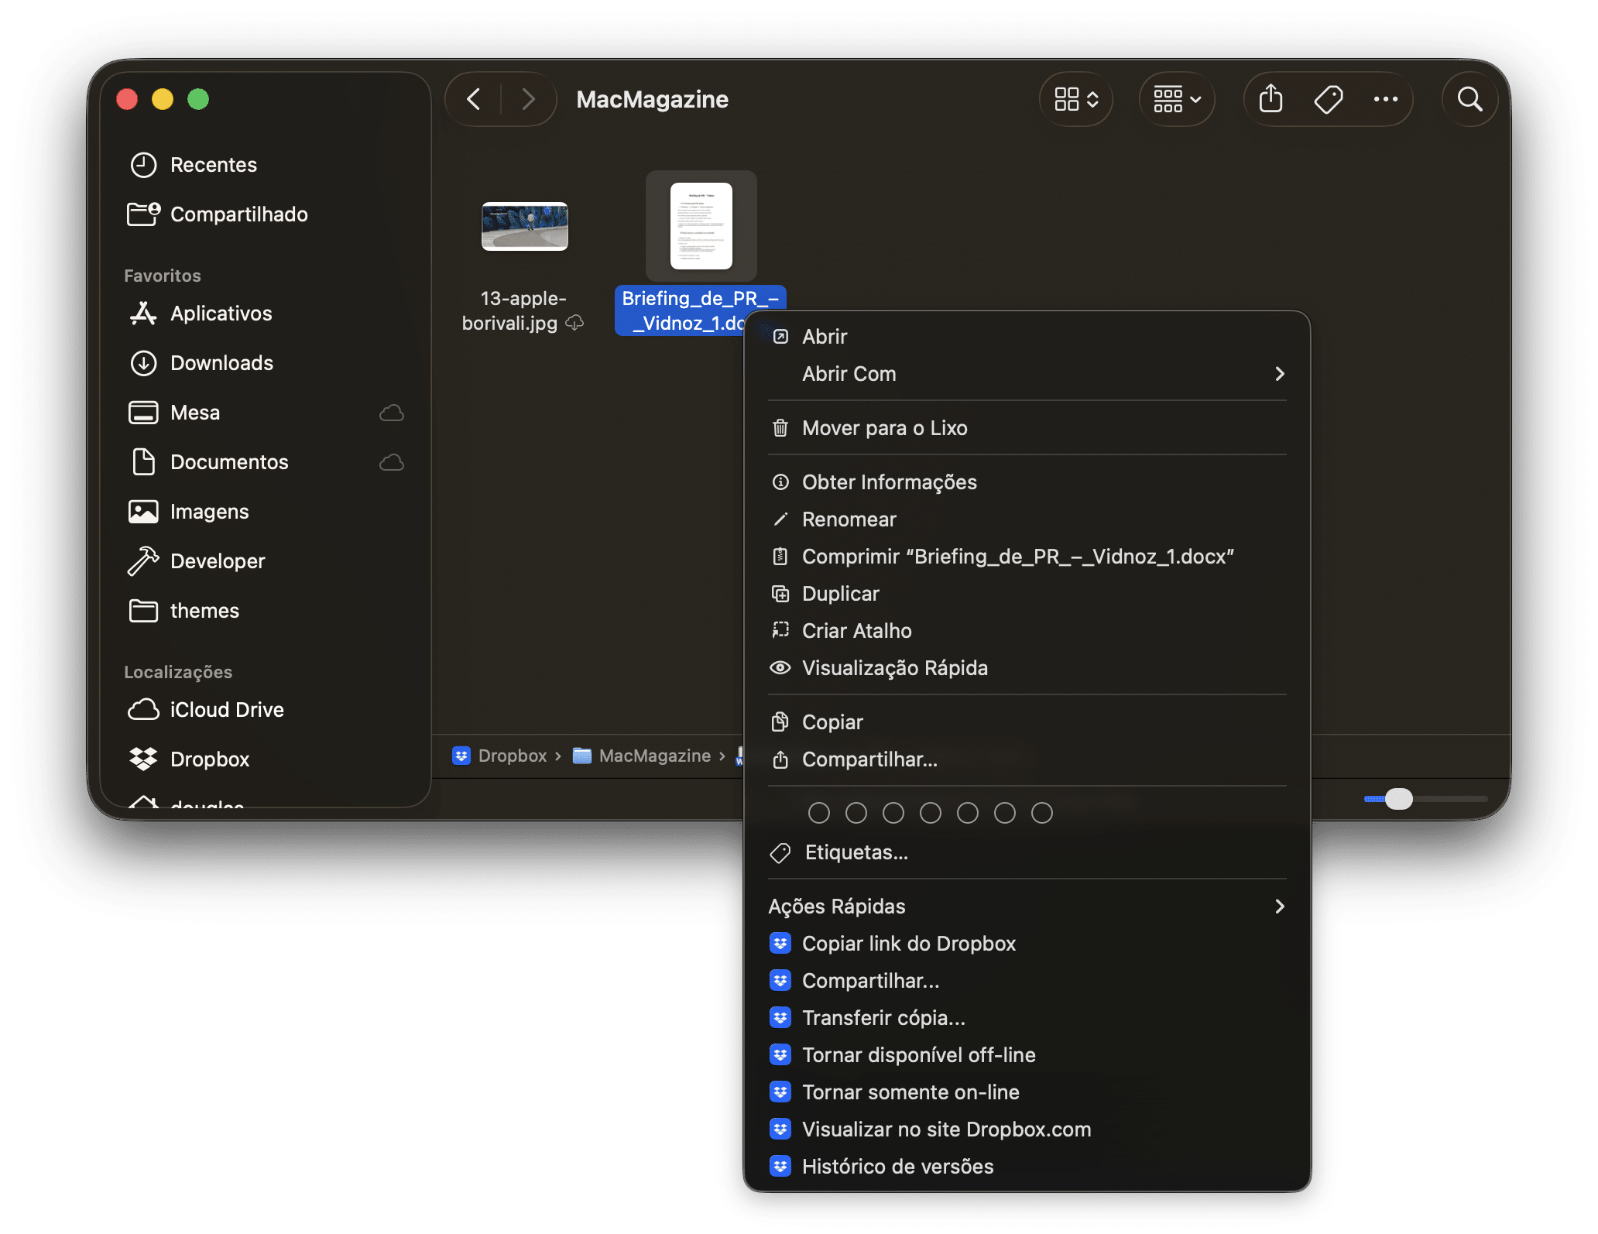The width and height of the screenshot is (1598, 1234).
Task: Adjust the icon size slider
Action: point(1398,798)
